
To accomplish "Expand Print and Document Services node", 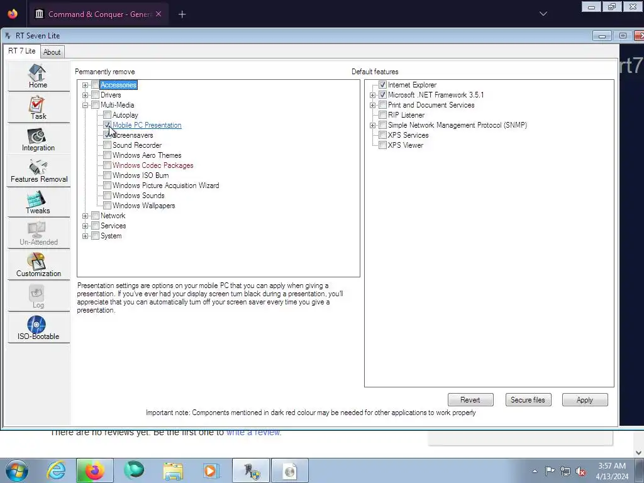I will click(x=372, y=105).
